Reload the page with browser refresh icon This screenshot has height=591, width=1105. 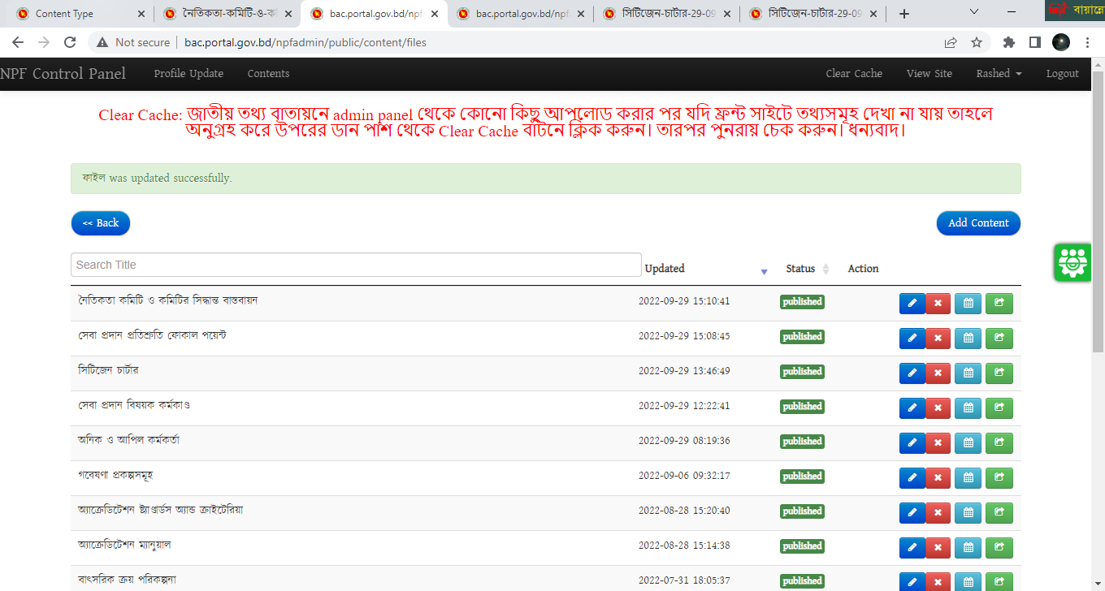[x=70, y=42]
